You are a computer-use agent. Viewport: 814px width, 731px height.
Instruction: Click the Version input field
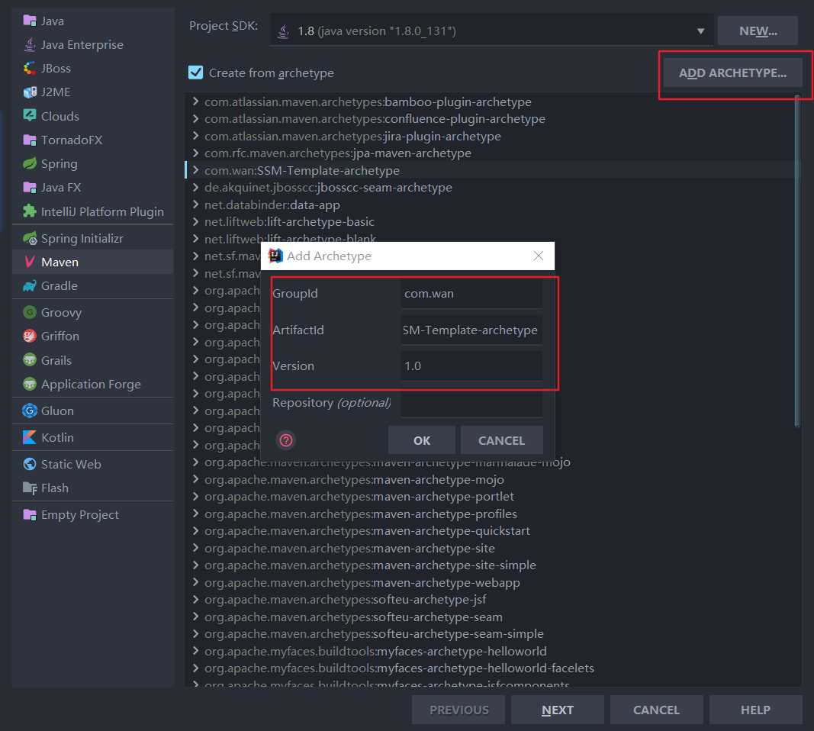tap(471, 366)
